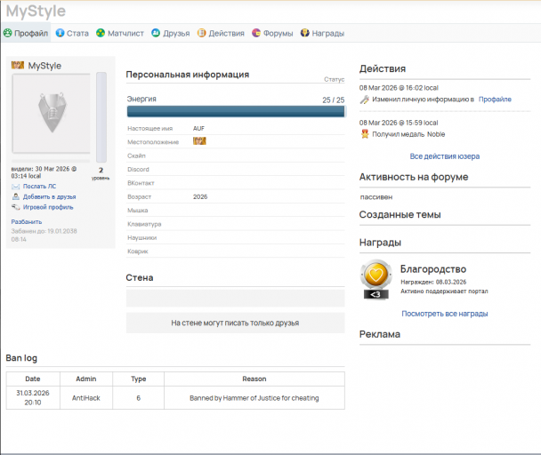541x455 pixels.
Task: Click the vertical level bar beside avatar
Action: coord(101,117)
